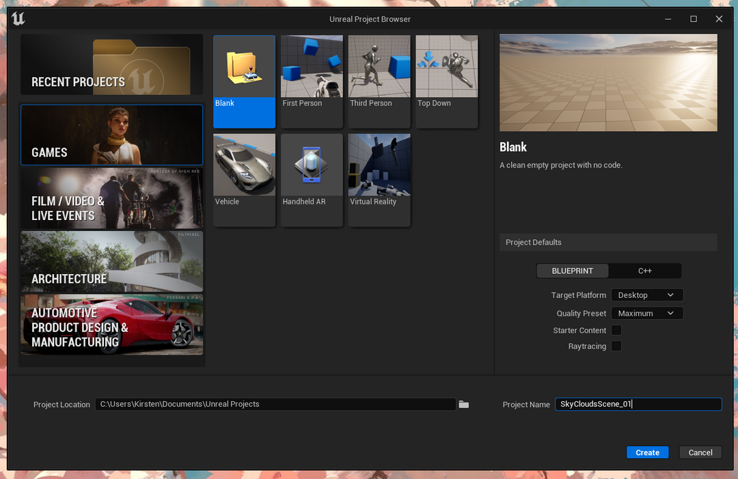Image resolution: width=738 pixels, height=479 pixels.
Task: Select the Top Down template
Action: pos(447,81)
